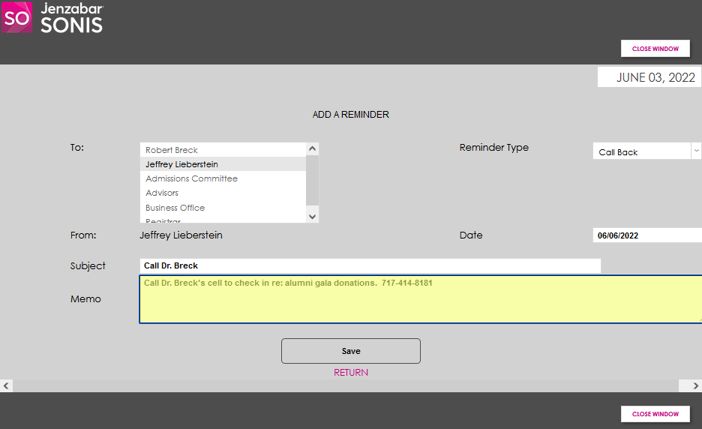Click the horizontal scrollbar left arrow
Viewport: 702px width, 429px height.
6,385
